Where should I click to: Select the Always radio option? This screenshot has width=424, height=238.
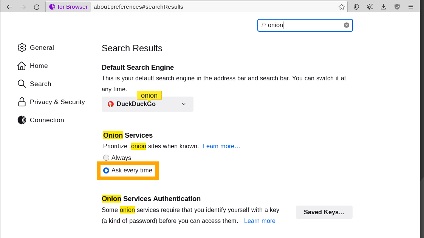(x=106, y=158)
